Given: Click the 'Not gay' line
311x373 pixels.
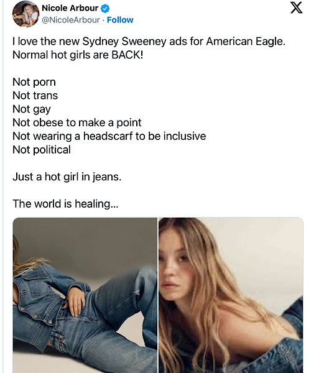Looking at the screenshot, I should click(x=31, y=109).
